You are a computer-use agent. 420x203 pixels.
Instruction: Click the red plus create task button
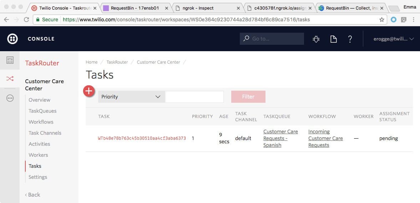(89, 91)
